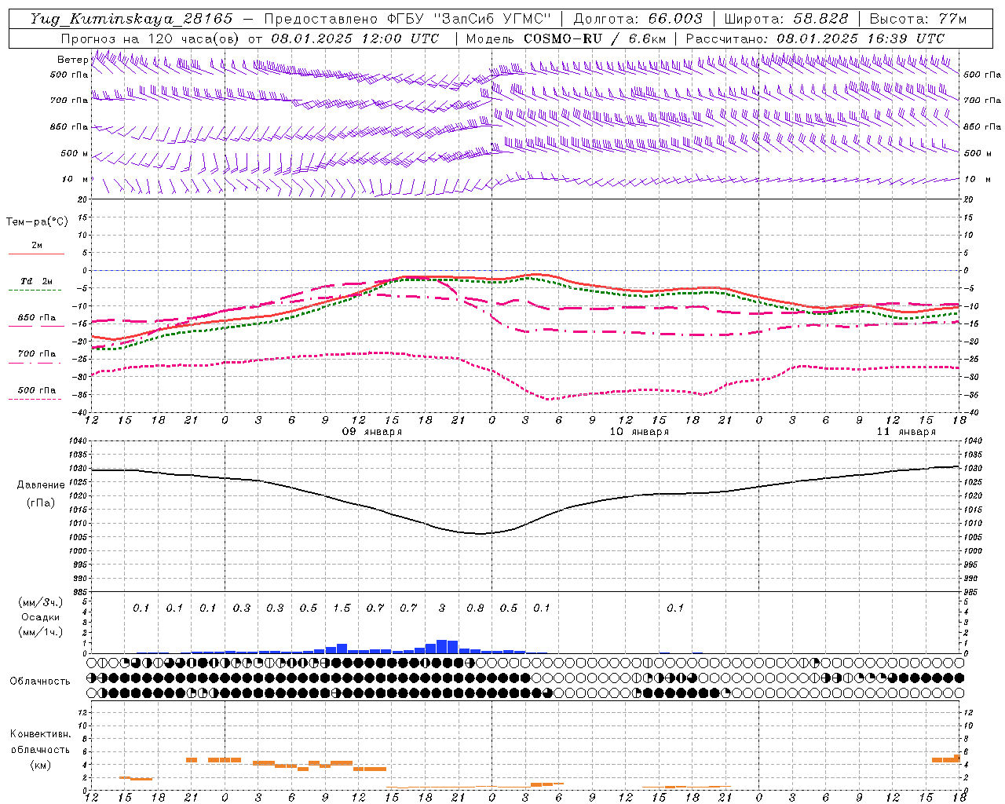Screen dimensions: 1005x804
Task: Click the dashed line sample under 'Td 2м'
Action: tap(35, 290)
